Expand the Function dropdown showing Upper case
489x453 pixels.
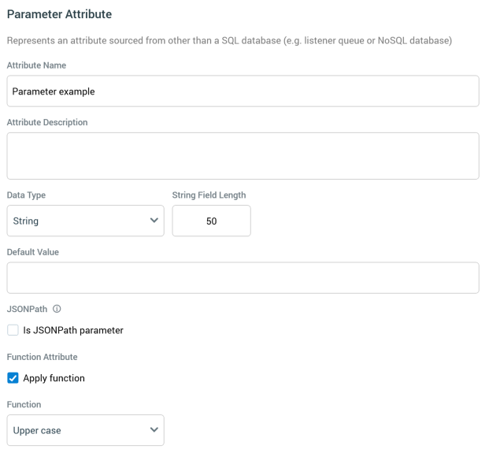[x=85, y=430]
